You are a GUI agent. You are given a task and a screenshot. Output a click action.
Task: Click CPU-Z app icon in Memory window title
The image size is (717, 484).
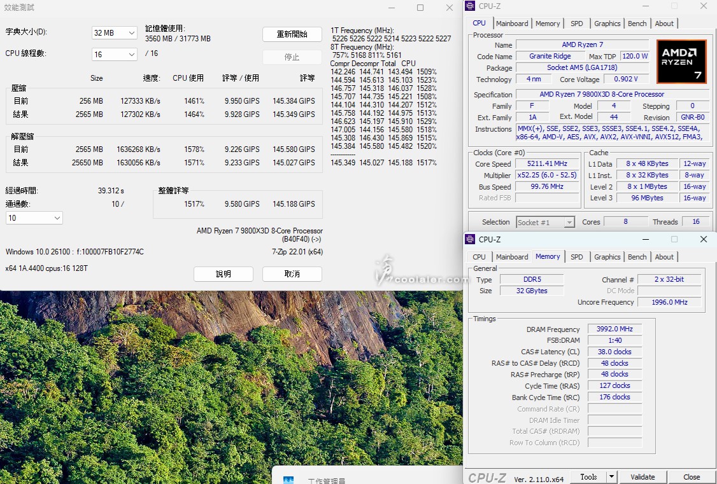tap(470, 239)
